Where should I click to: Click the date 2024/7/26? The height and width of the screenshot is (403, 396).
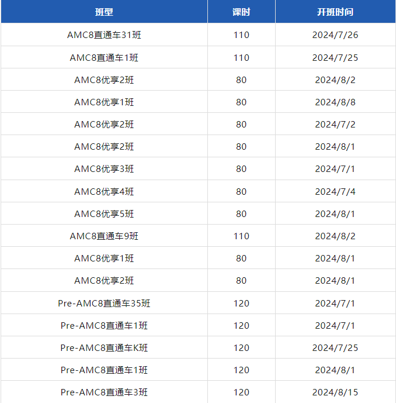(x=335, y=35)
